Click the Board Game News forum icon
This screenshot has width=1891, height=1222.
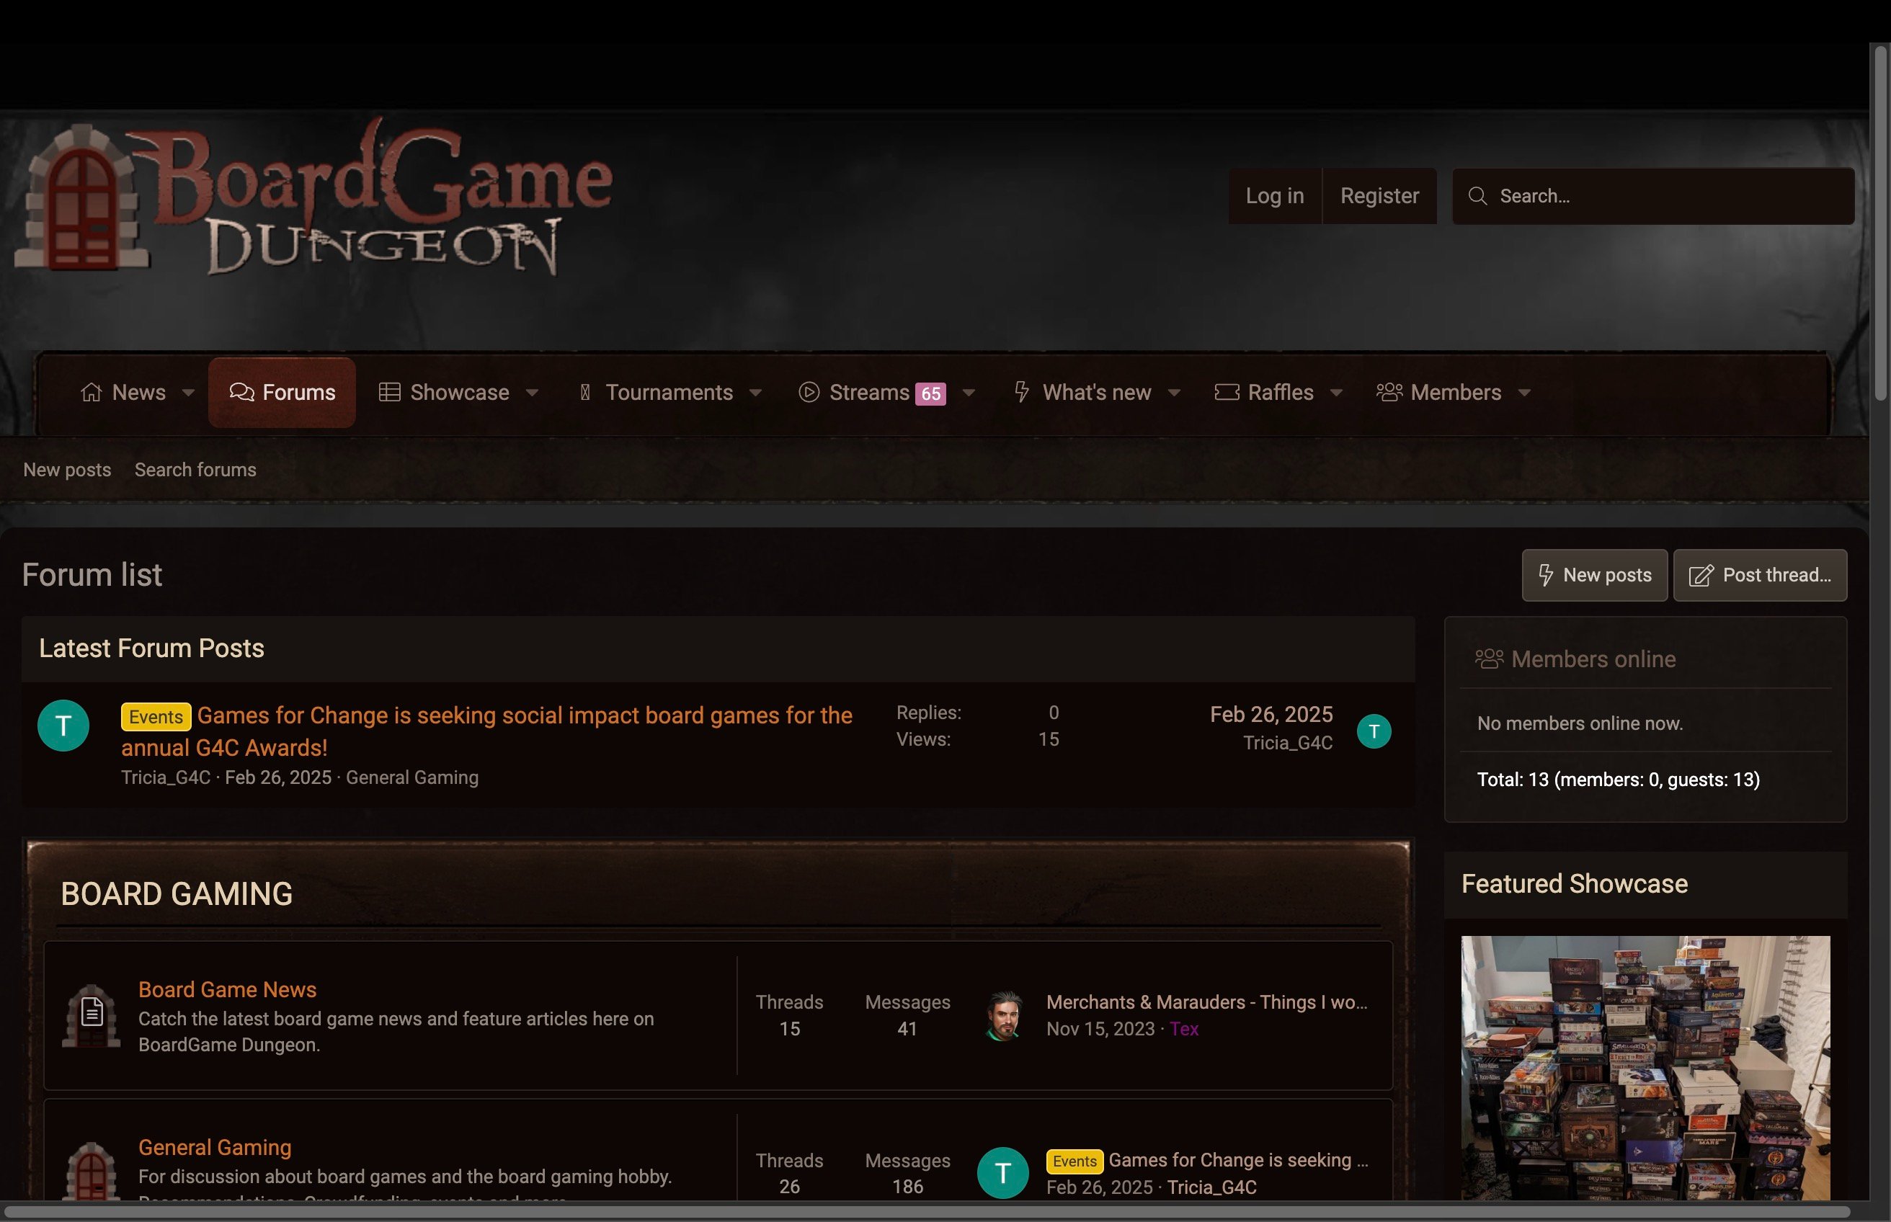click(92, 1016)
